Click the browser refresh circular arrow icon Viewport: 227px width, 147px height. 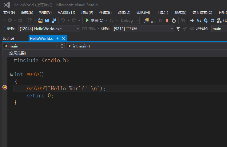tap(111, 21)
